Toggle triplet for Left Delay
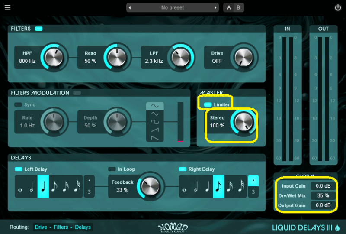346x234 pixels. click(x=89, y=192)
